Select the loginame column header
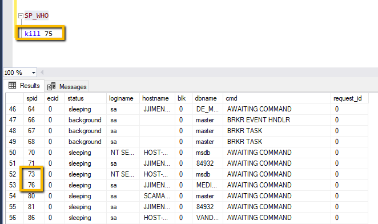 click(123, 98)
